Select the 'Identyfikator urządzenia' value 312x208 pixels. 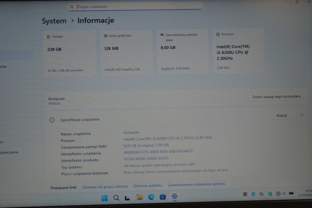coord(158,152)
